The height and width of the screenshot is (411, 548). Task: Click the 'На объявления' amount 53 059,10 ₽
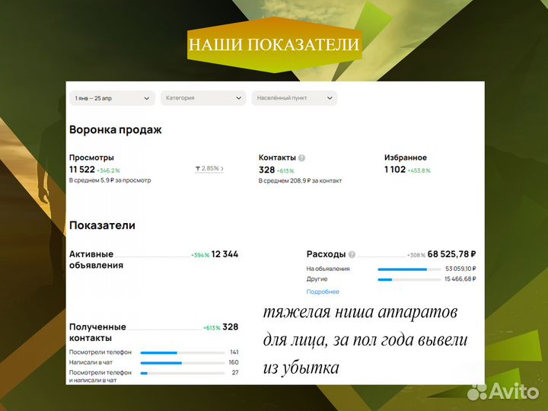[460, 269]
